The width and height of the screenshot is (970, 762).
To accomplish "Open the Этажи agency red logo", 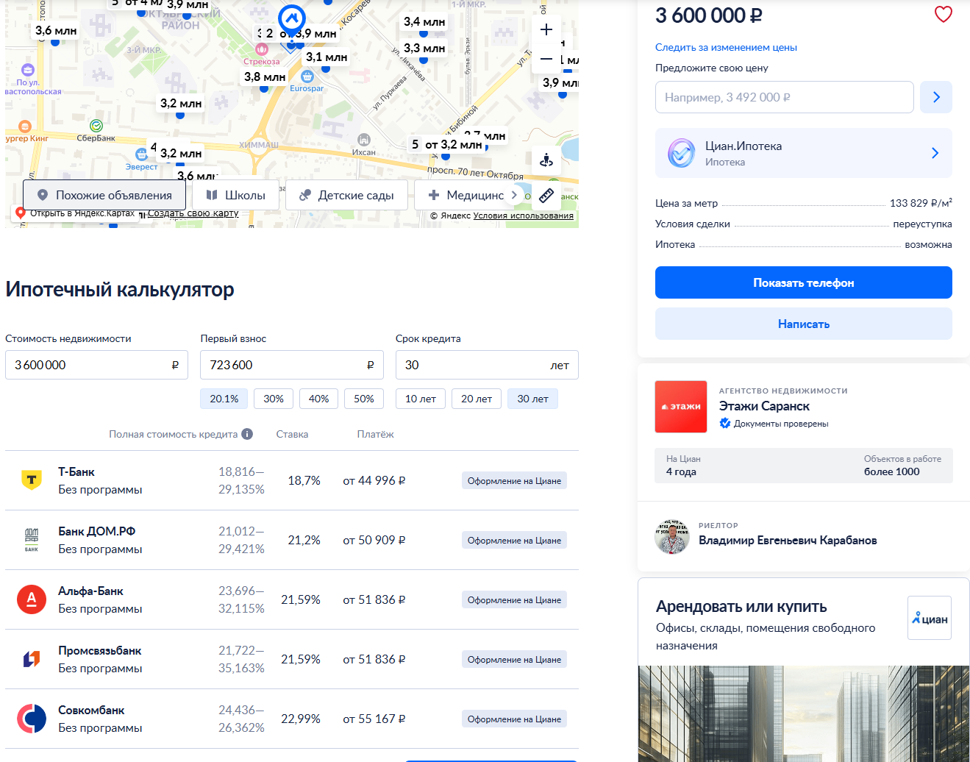I will point(681,407).
